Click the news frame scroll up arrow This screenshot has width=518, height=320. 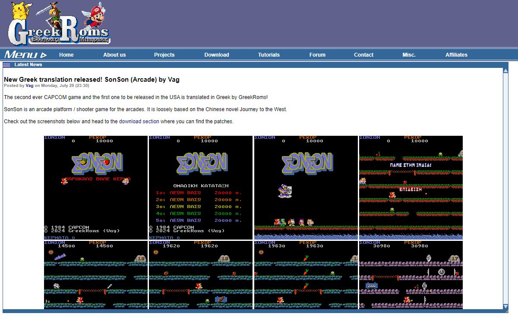point(506,70)
